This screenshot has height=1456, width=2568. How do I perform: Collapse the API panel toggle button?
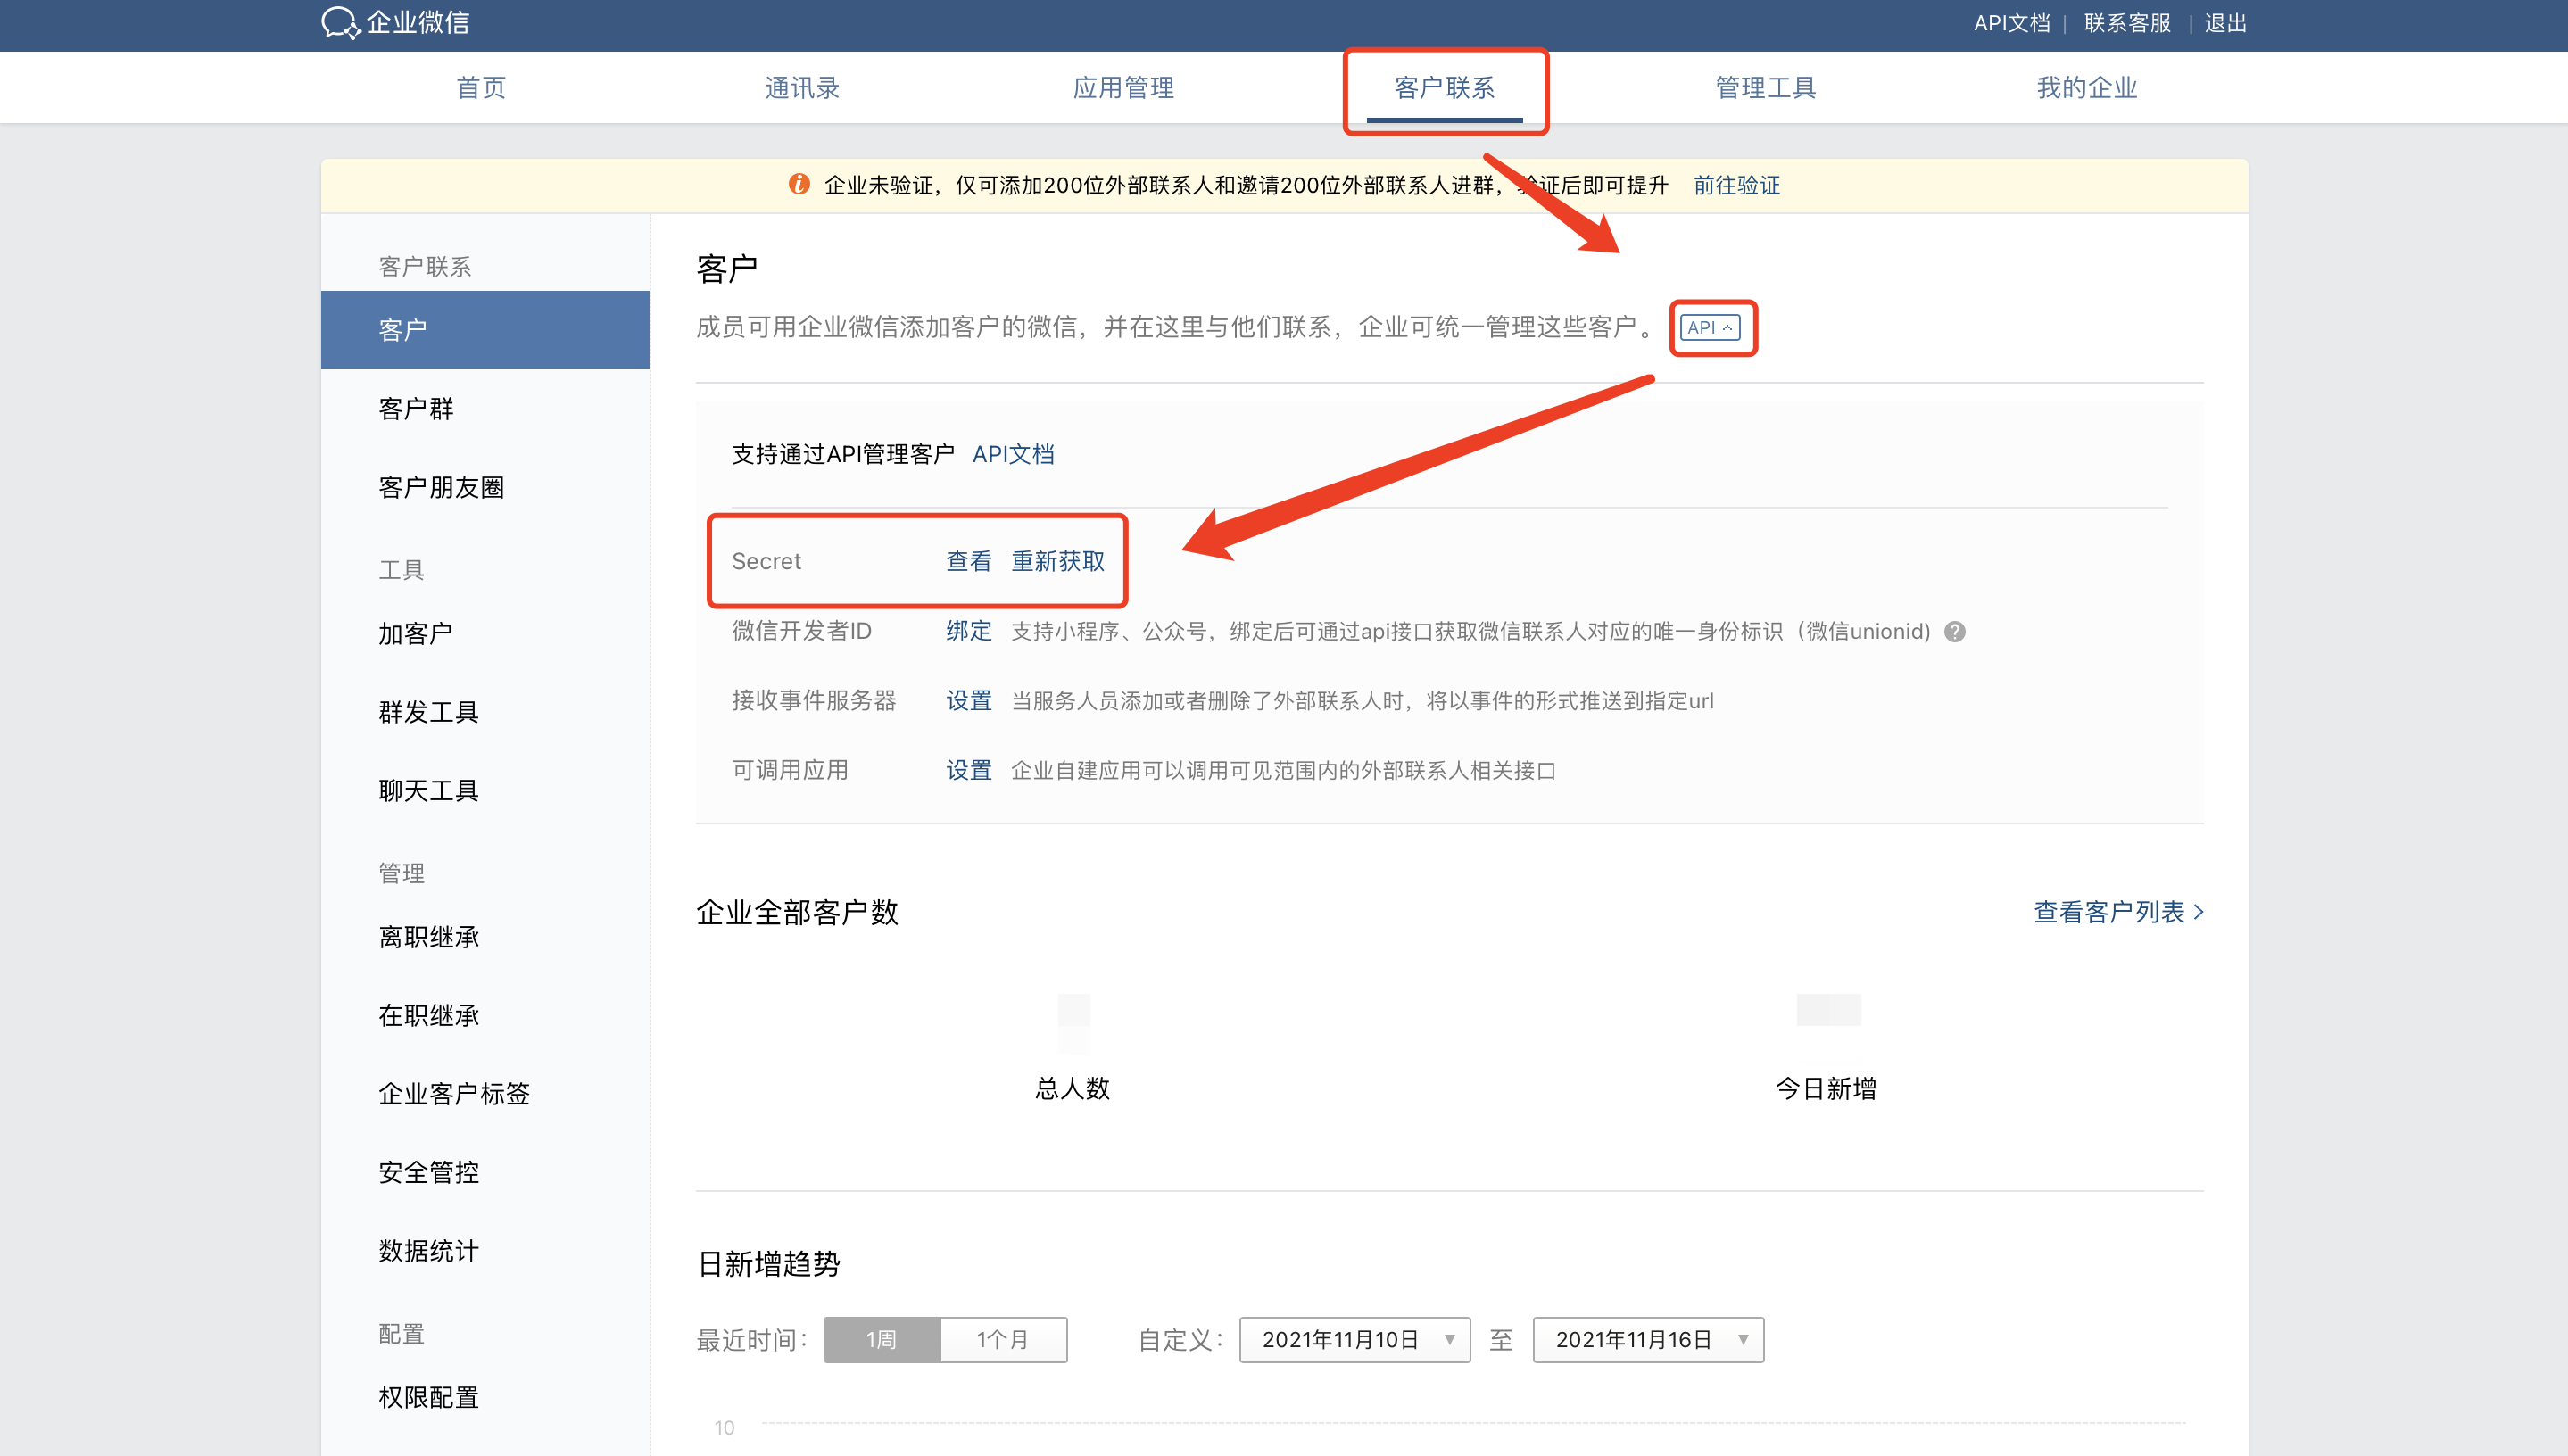click(x=1710, y=327)
